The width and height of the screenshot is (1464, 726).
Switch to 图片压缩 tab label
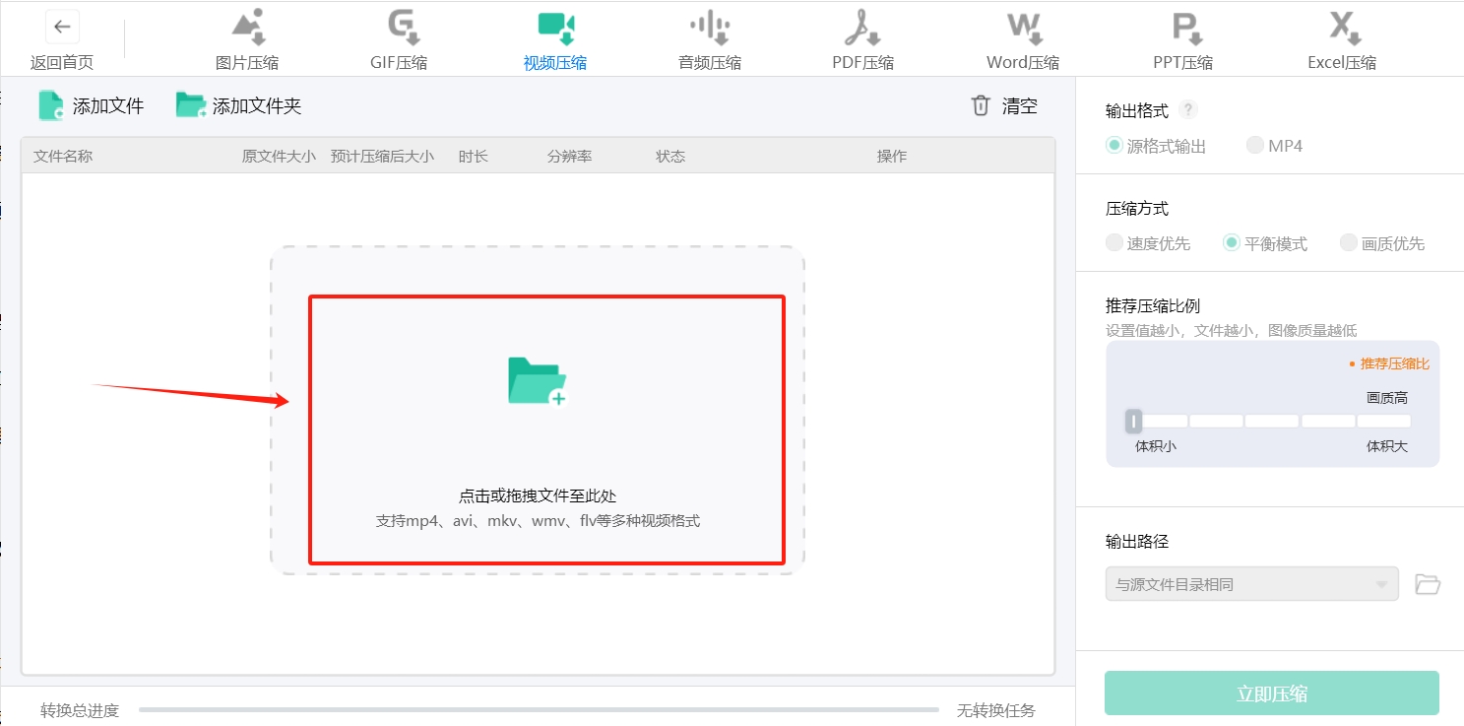coord(247,63)
